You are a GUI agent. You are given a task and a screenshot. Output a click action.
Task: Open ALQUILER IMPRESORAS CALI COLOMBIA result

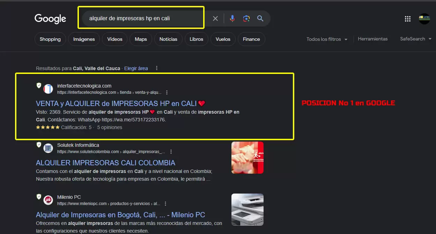[x=105, y=163]
